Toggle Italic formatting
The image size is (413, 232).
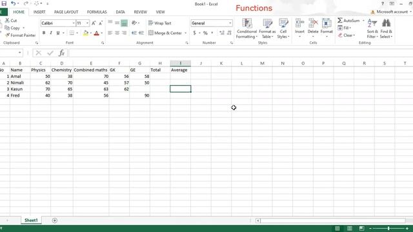(x=51, y=33)
